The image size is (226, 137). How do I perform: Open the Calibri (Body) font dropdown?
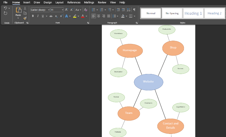49,10
